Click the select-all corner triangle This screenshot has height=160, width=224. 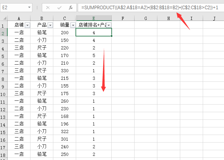click(5, 18)
